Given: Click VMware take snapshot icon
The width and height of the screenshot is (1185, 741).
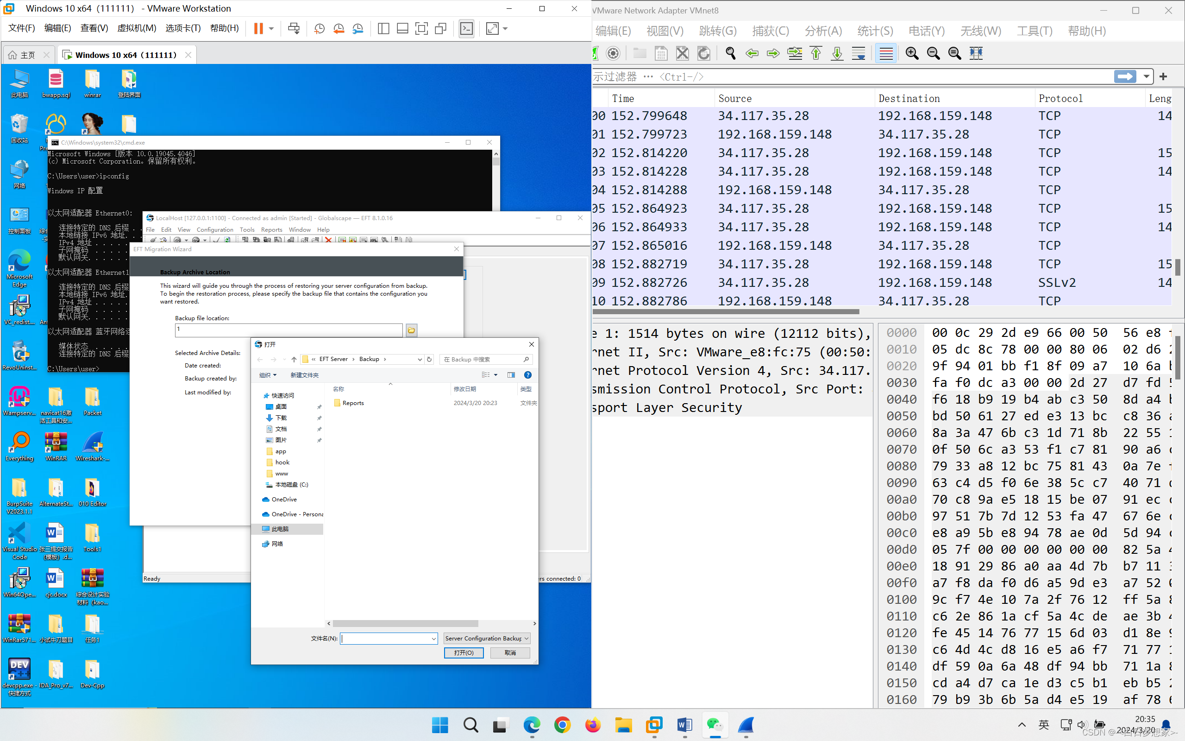Looking at the screenshot, I should coord(319,28).
